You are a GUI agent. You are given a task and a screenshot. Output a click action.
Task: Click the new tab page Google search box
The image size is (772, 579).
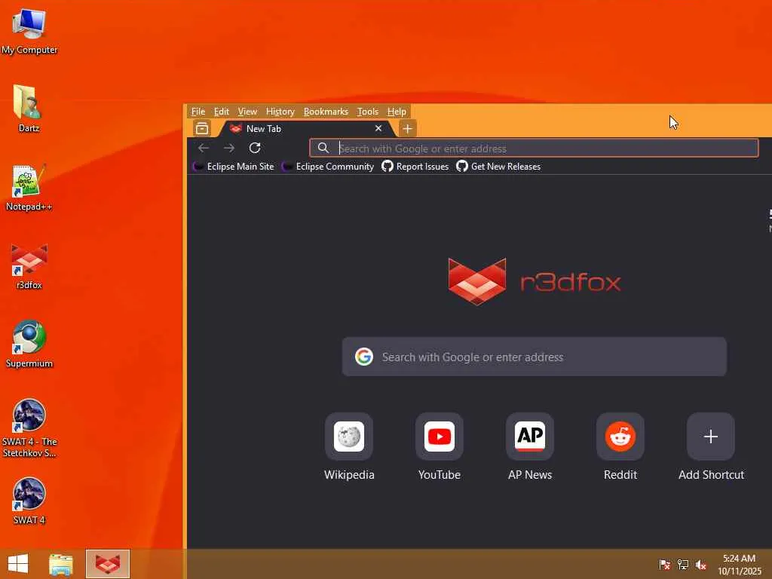coord(535,357)
